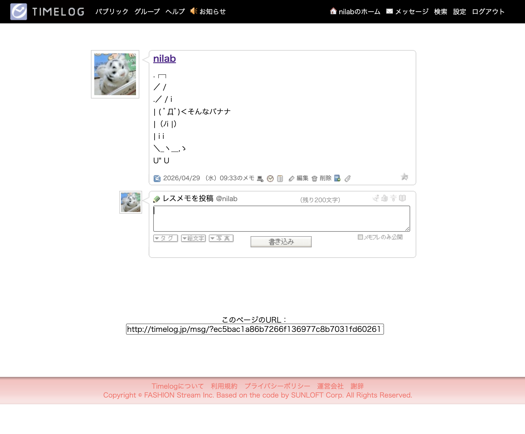Click the paperclip icon after 削除
This screenshot has width=525, height=434.
click(348, 179)
